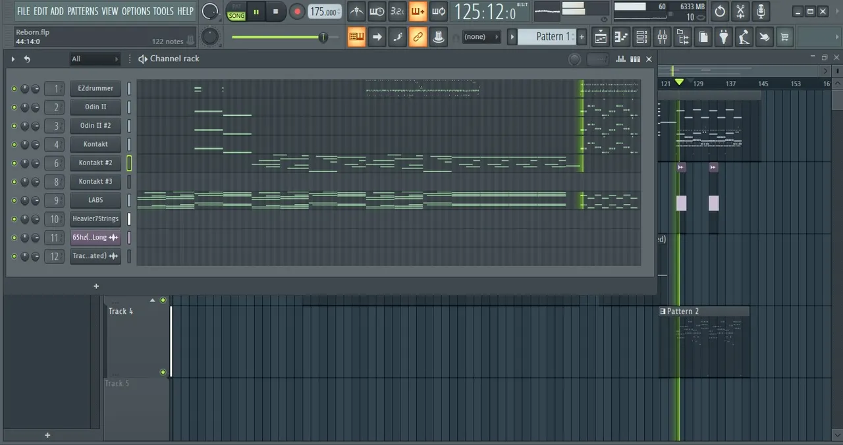Open the Piano roll view icon

tap(621, 37)
